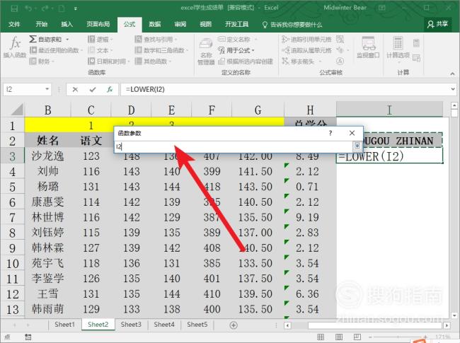This screenshot has width=460, height=343.
Task: Click the formula bar fx insert function icon
Action: point(110,89)
